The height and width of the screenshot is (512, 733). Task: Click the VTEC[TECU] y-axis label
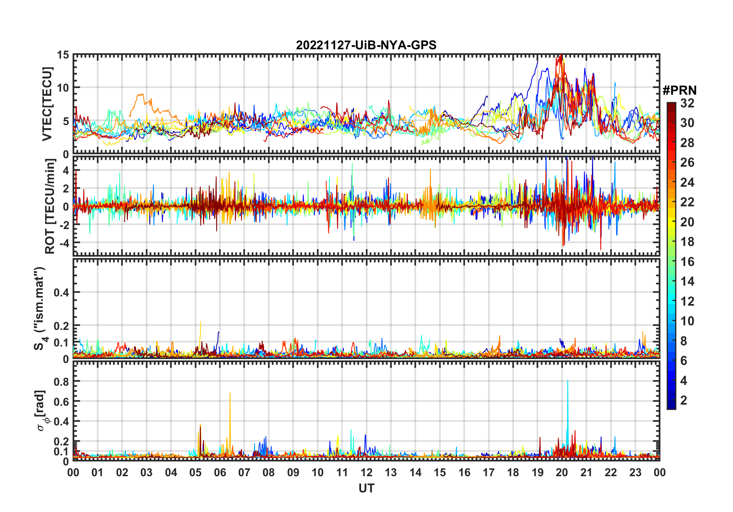[47, 104]
